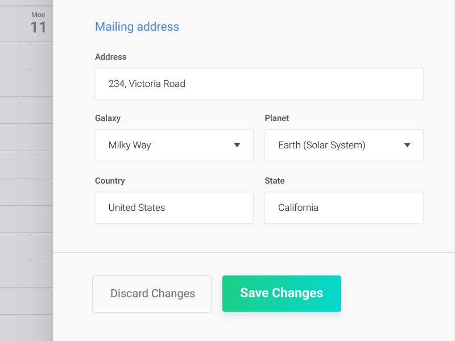Click the calendar day header showing Mon
Viewport: 455px width, 341px height.
[x=38, y=15]
